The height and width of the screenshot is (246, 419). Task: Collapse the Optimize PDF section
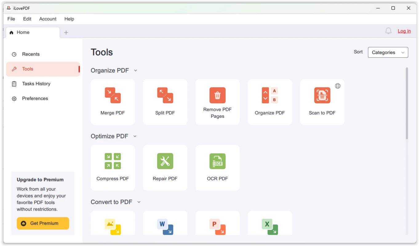coord(135,136)
